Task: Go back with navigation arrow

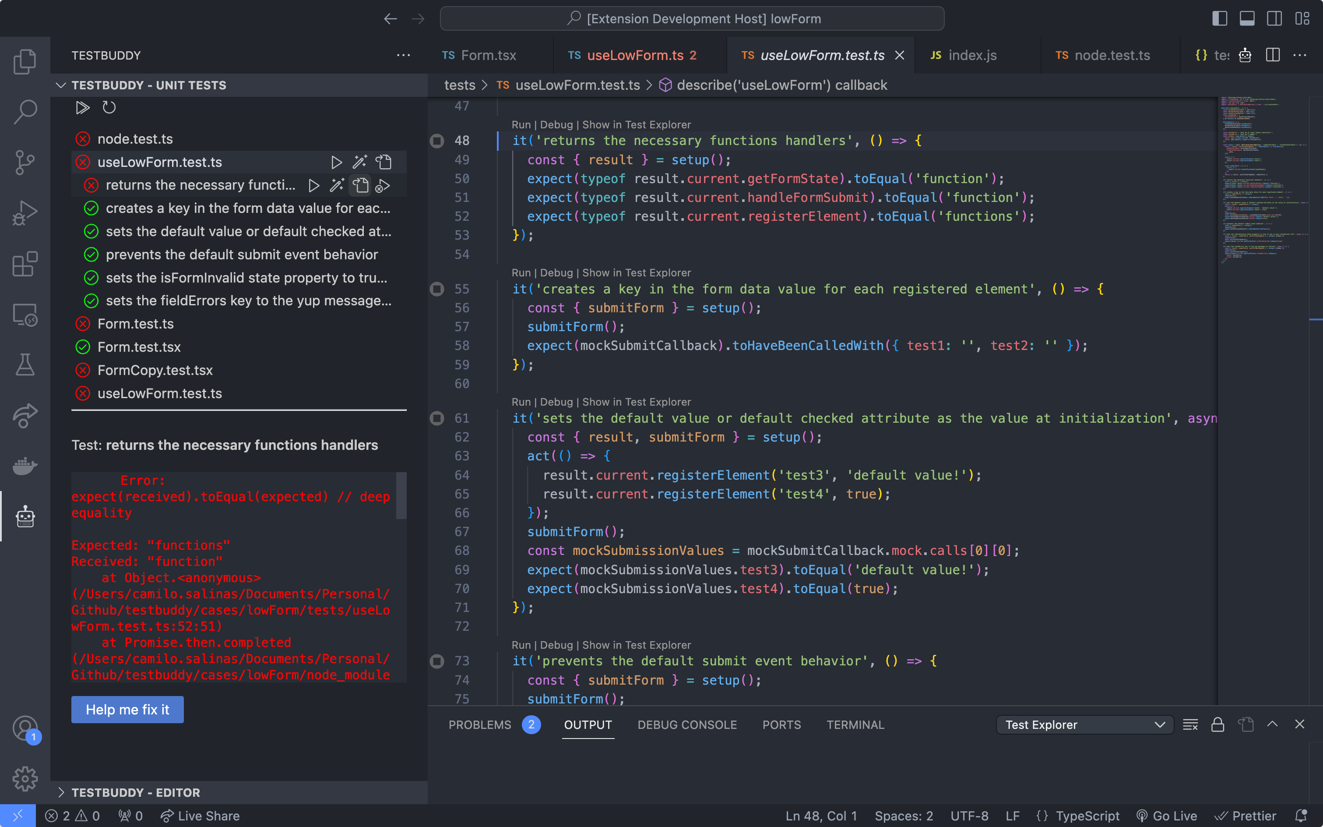Action: click(x=390, y=18)
